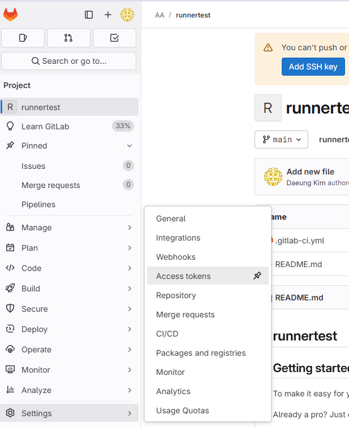Screen dimensions: 349x428
Task: Open the main branch dropdown
Action: (281, 139)
